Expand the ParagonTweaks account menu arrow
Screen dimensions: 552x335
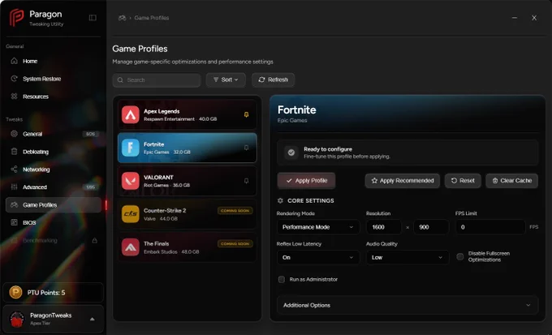[93, 319]
